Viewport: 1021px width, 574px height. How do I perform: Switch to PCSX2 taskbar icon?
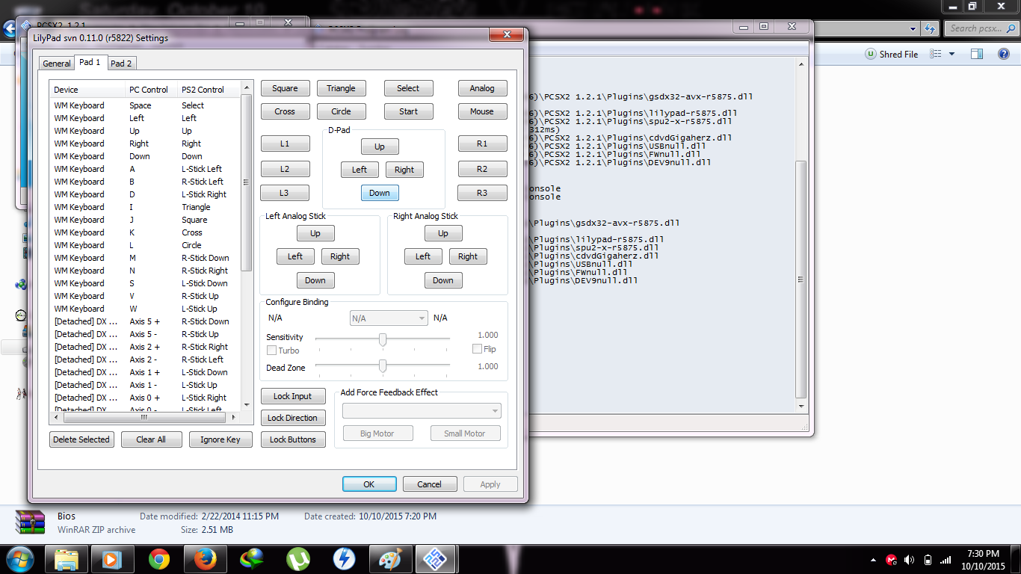coord(437,559)
